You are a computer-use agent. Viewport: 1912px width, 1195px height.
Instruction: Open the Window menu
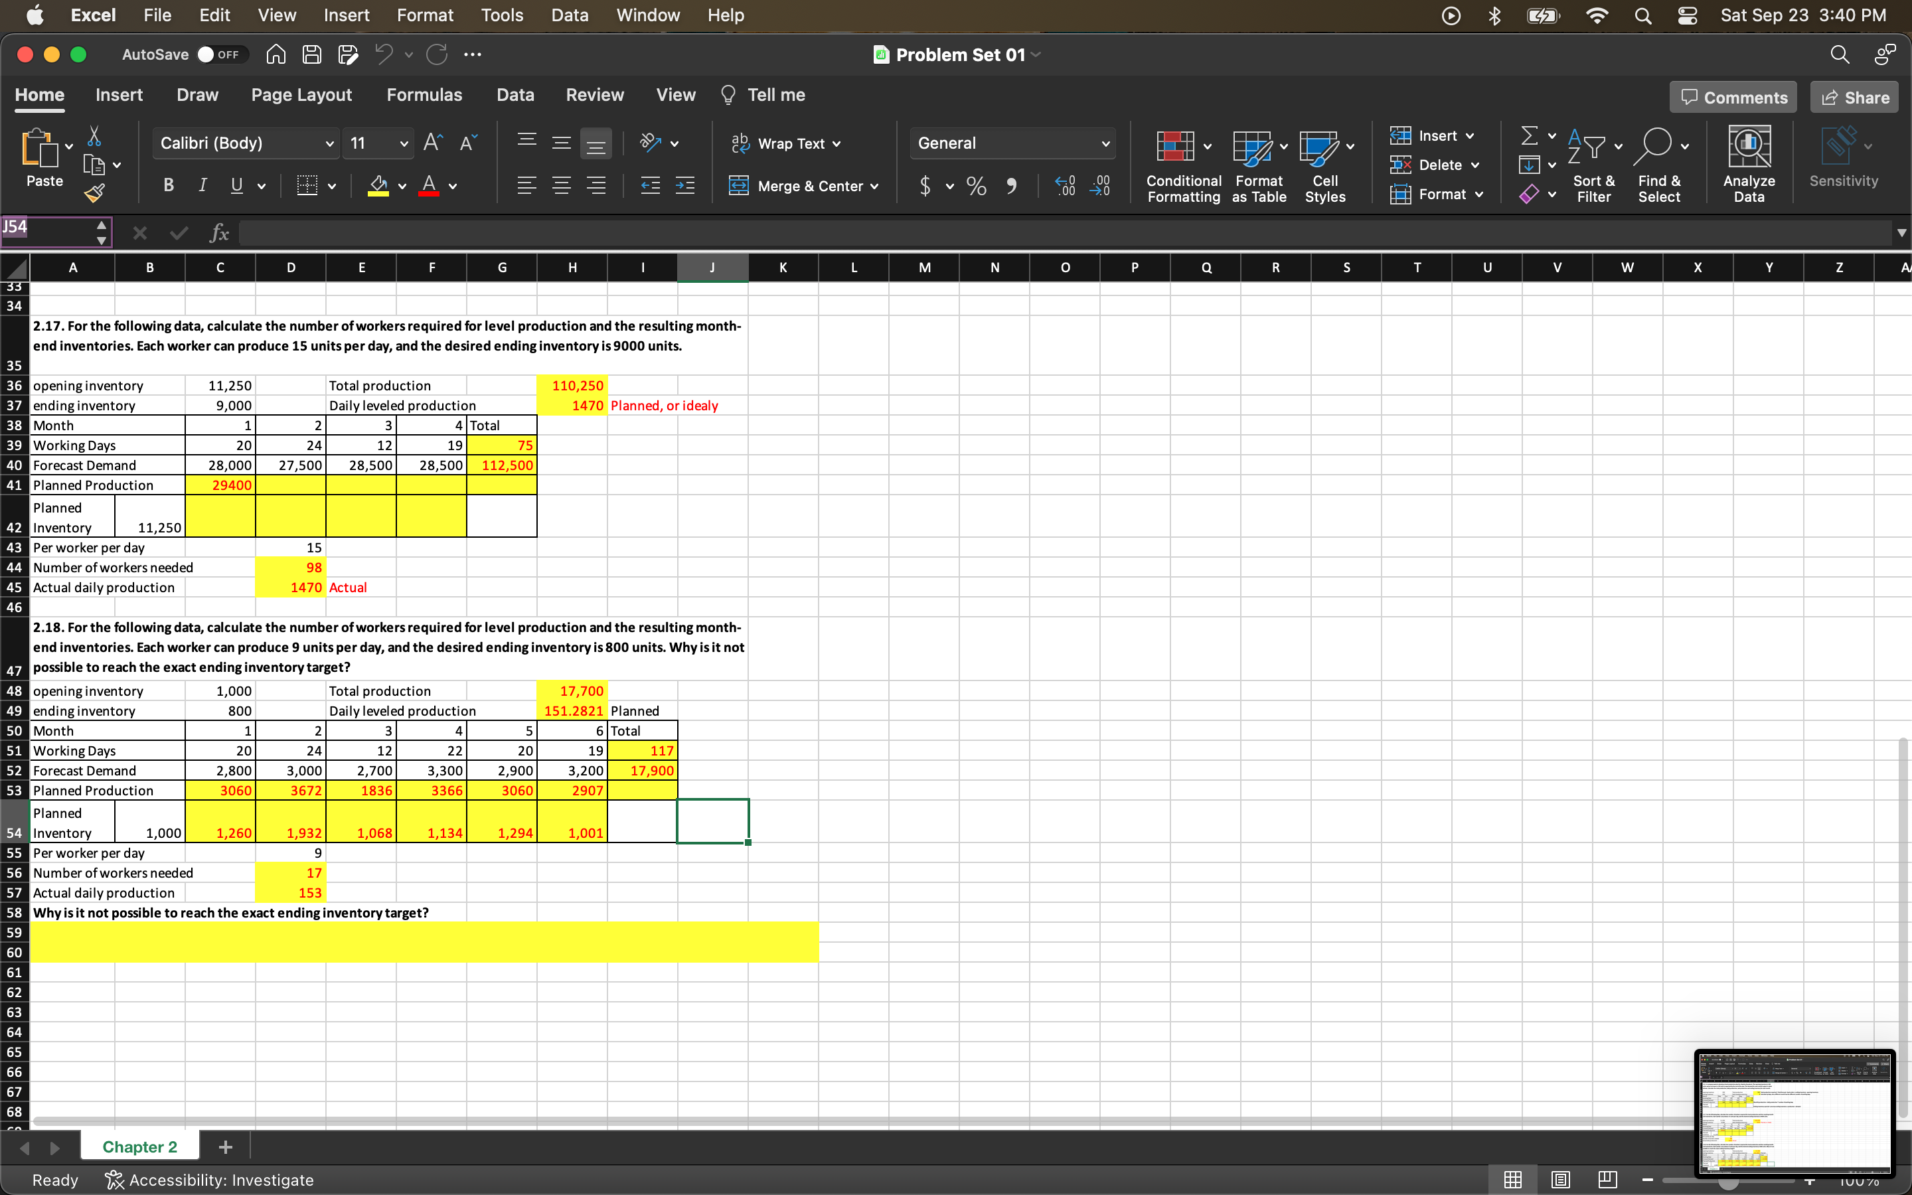(x=648, y=15)
